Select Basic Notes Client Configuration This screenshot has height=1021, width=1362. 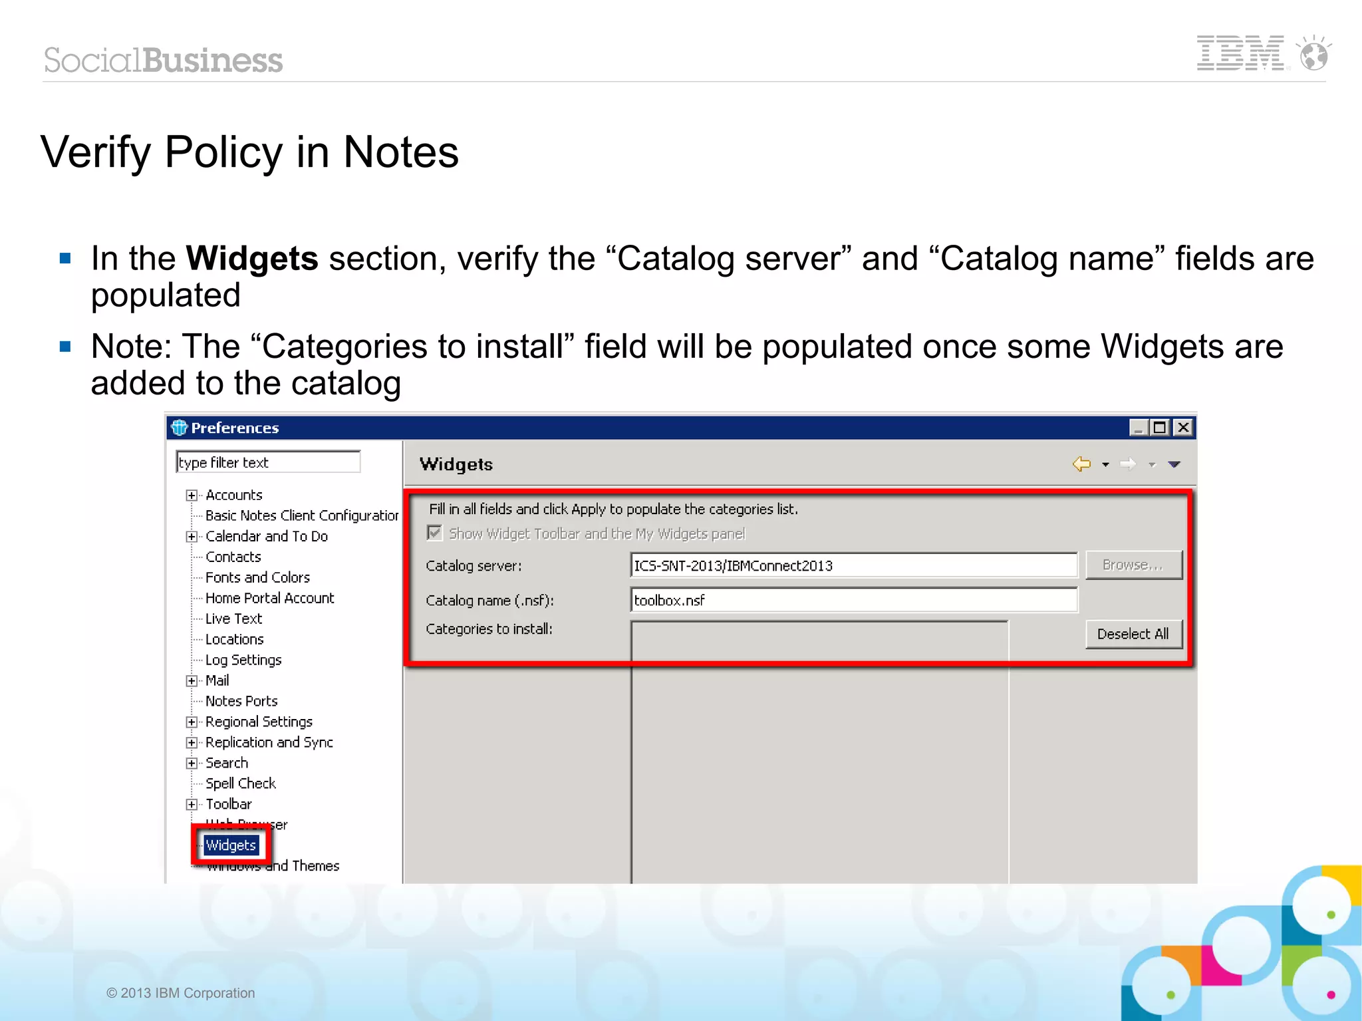click(x=302, y=515)
